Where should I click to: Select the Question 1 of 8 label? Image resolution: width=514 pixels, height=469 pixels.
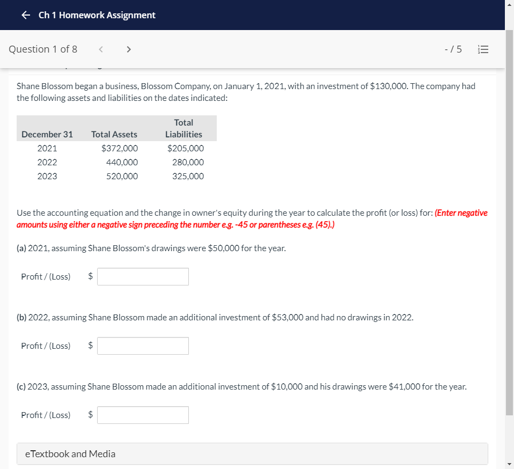pos(43,49)
